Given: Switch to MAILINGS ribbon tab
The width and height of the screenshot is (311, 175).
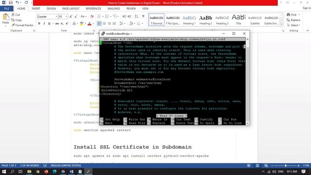Looking at the screenshot, I should (x=114, y=9).
